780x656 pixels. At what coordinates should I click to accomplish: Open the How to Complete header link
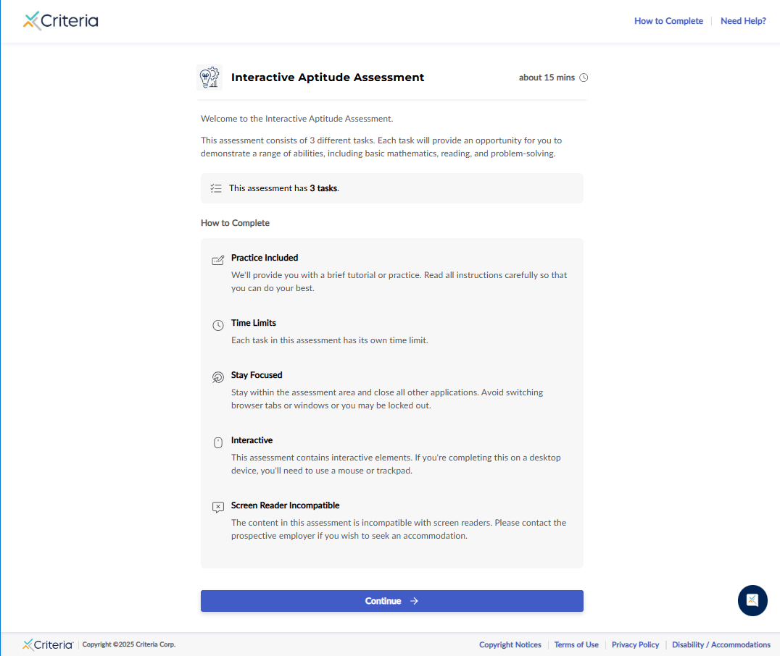pyautogui.click(x=668, y=21)
